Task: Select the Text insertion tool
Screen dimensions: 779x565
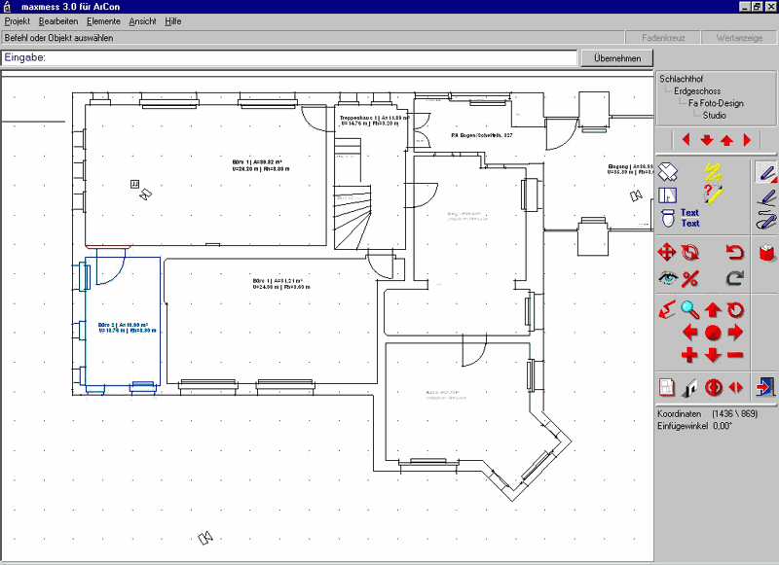Action: pos(689,218)
